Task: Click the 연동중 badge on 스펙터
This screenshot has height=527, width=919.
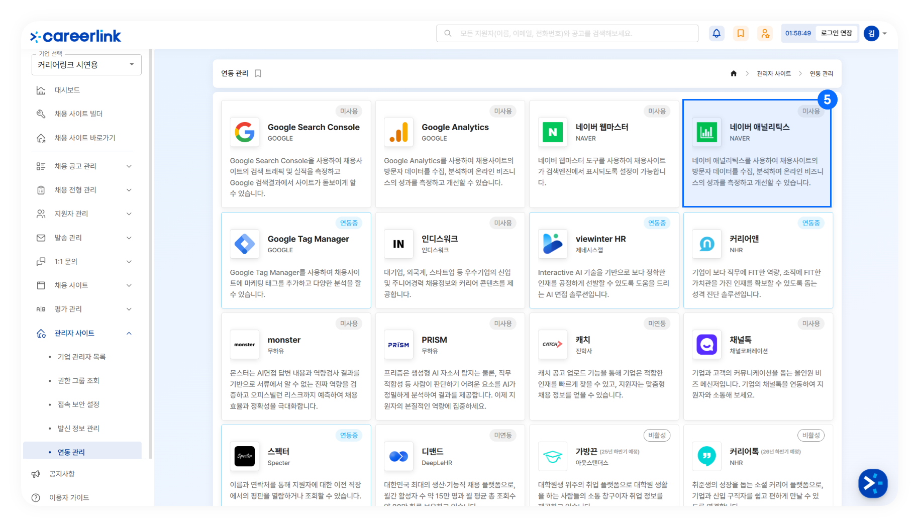Action: (x=349, y=436)
